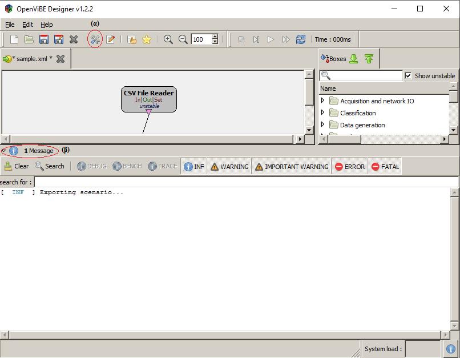Toggle the ERROR log level filter
Image resolution: width=460 pixels, height=358 pixels.
pyautogui.click(x=349, y=166)
